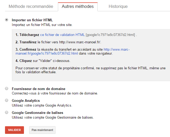Screen dimensions: 170x137
Task: Choose the Fournisseur de nom de domaine radio button
Action: (x=7, y=89)
